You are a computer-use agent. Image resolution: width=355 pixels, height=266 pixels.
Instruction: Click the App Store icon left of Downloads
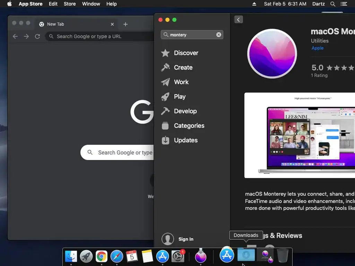[227, 255]
